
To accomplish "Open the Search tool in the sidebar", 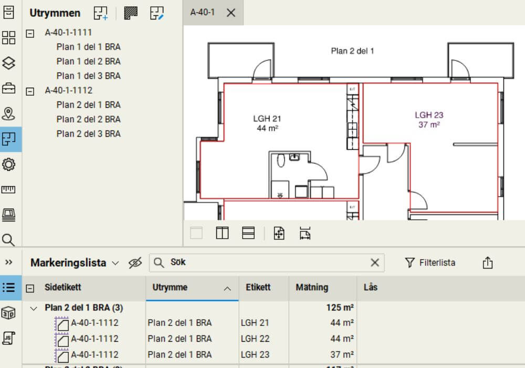I will (9, 239).
